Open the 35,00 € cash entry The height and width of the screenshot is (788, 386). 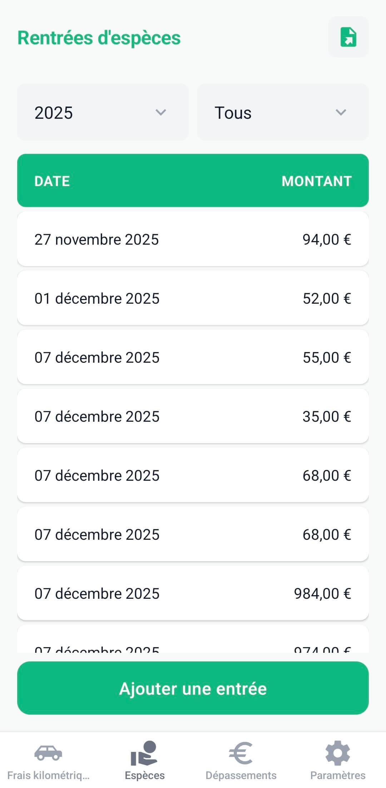pos(193,416)
